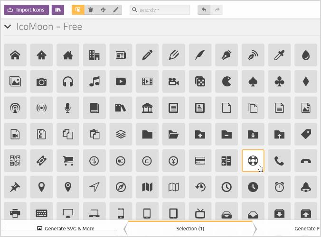This screenshot has width=321, height=237.
Task: Select the first home icon
Action: pos(15,55)
